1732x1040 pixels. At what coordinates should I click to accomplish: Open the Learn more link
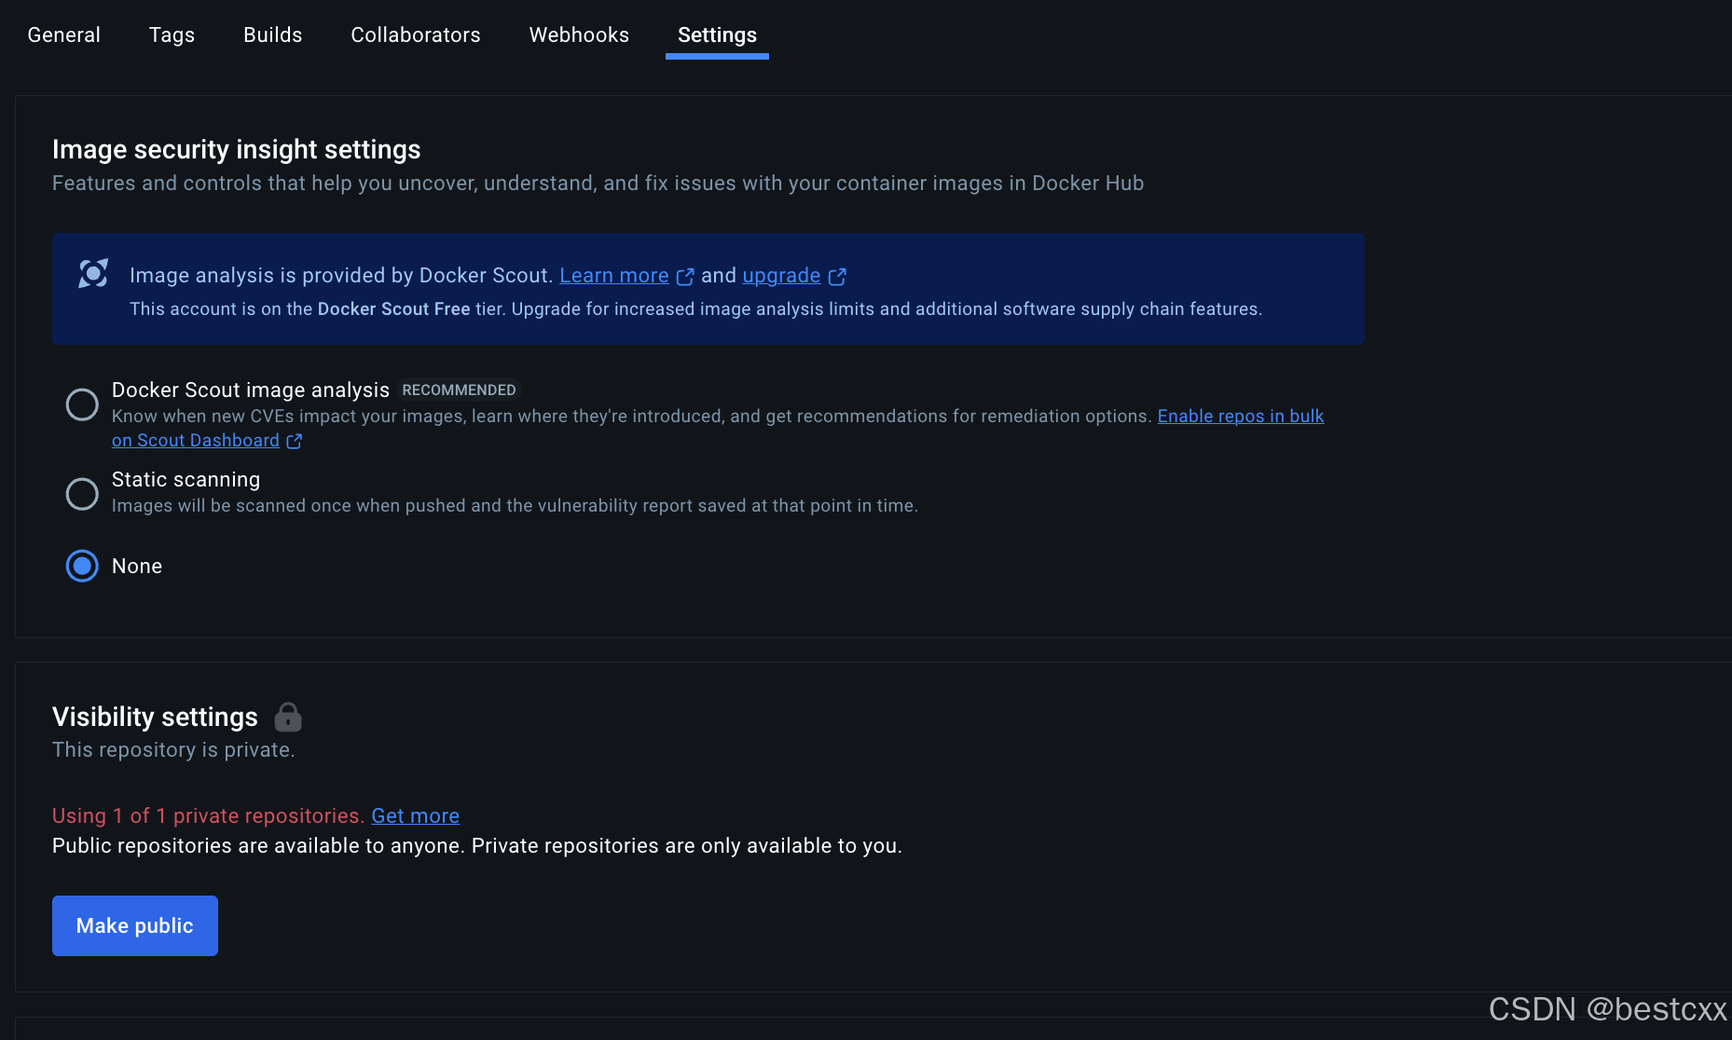tap(614, 276)
